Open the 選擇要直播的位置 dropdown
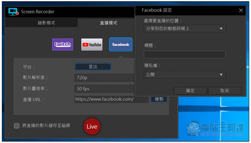Image resolution: width=251 pixels, height=143 pixels. (185, 29)
